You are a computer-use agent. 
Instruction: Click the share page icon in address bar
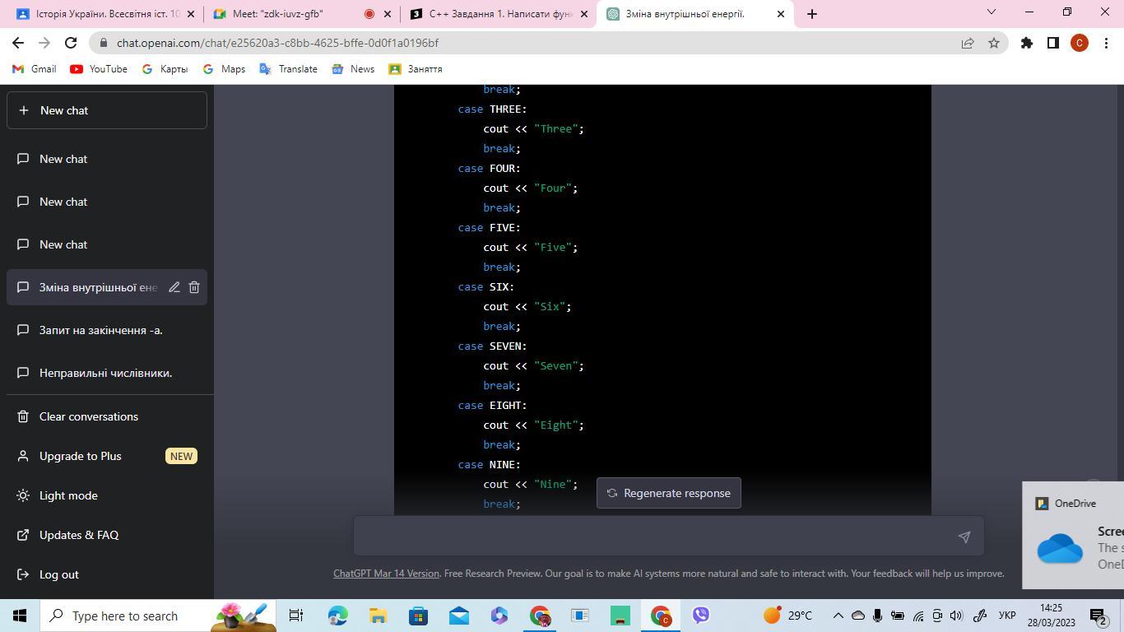point(967,43)
